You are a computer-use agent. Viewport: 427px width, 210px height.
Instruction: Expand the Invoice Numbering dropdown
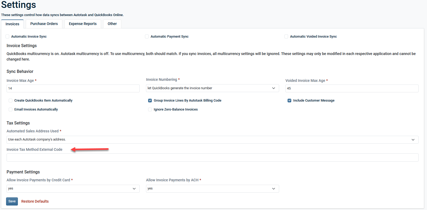point(212,88)
